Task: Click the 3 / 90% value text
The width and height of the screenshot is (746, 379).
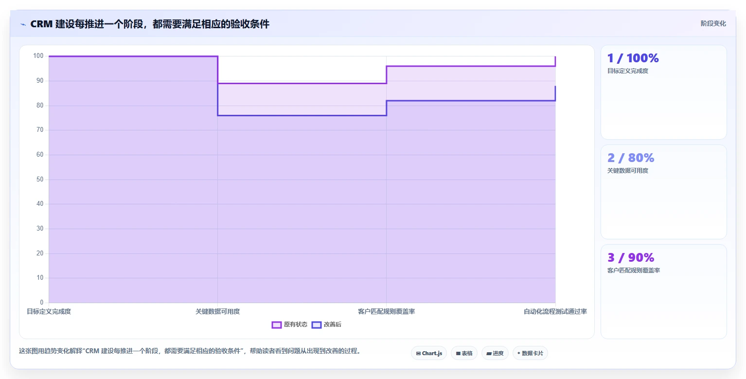Action: point(631,257)
